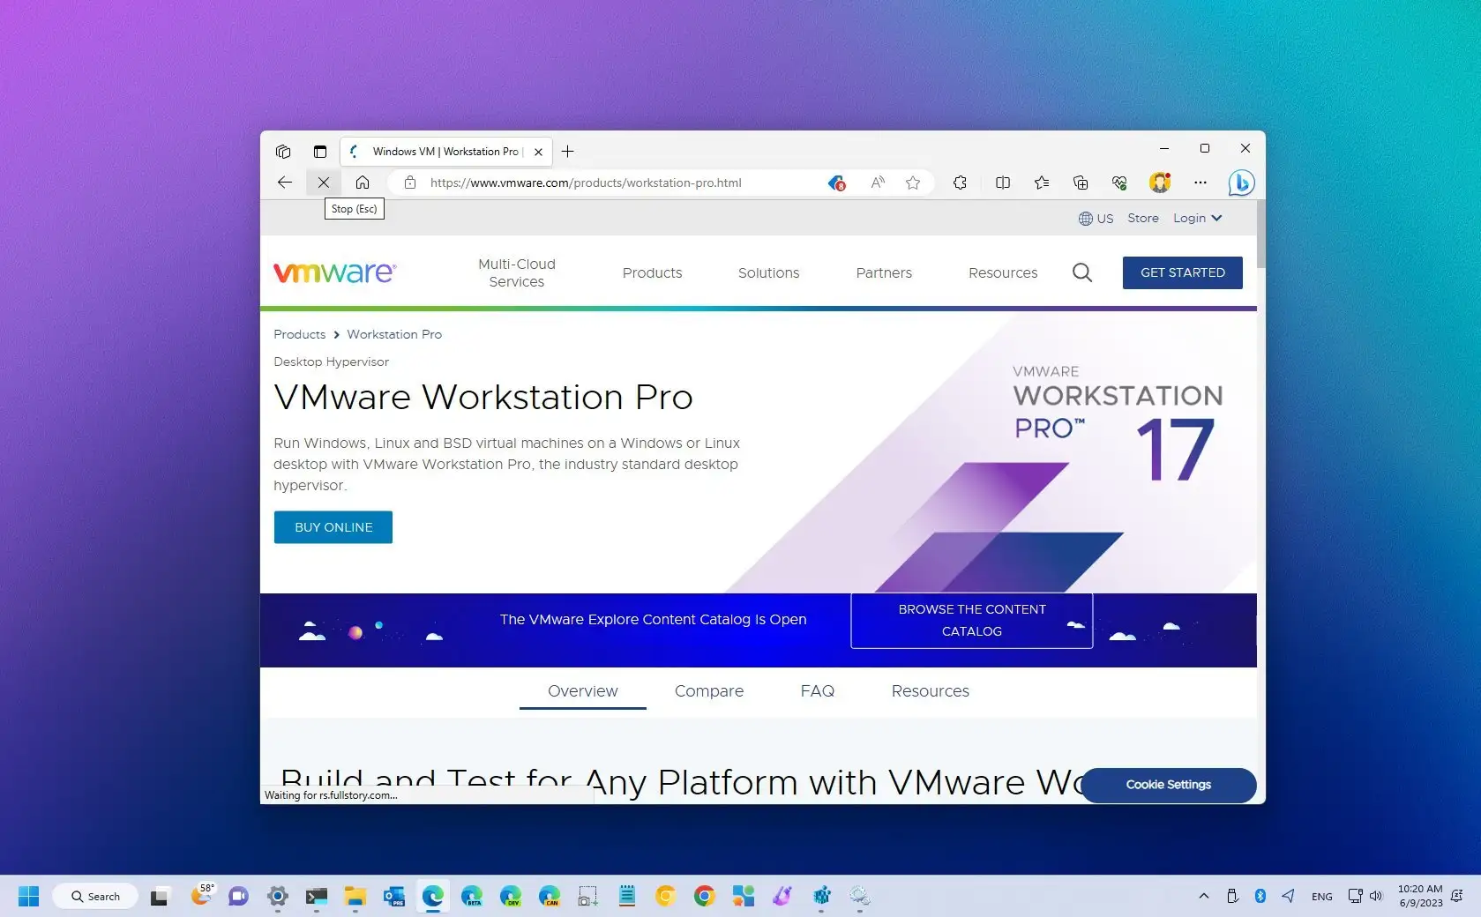Click the GET STARTED button
Viewport: 1481px width, 917px height.
[1182, 272]
